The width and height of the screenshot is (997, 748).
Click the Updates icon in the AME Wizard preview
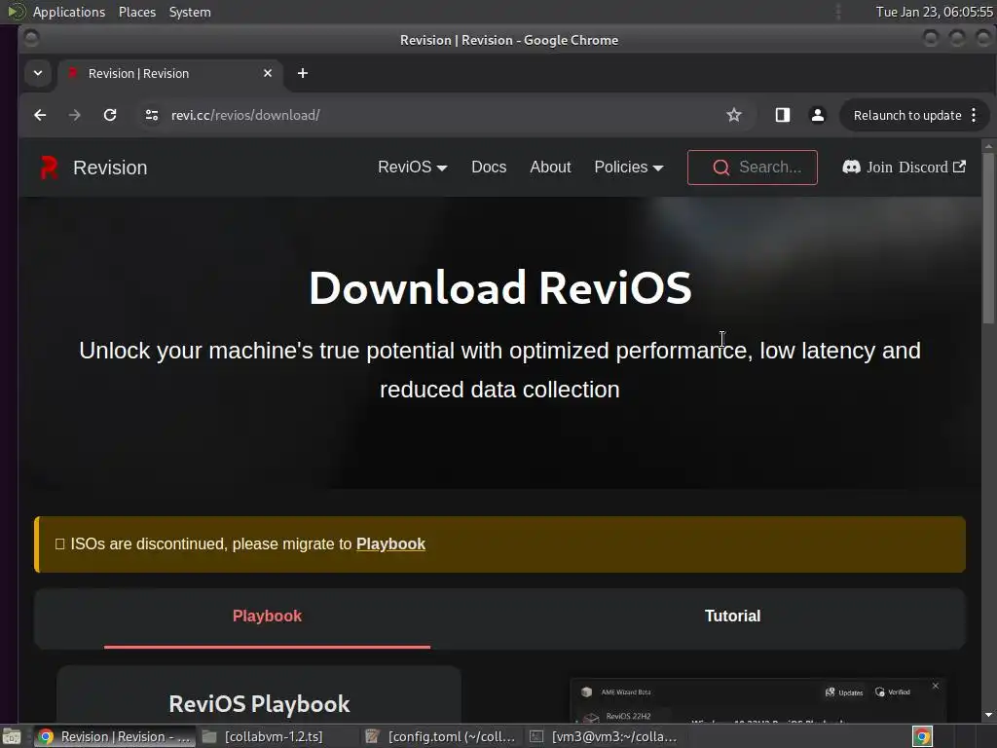[830, 692]
